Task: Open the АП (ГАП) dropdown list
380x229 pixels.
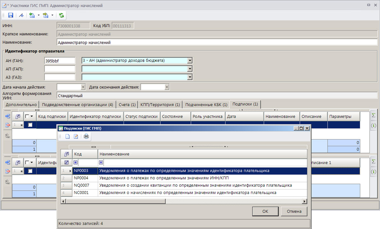Action: point(190,69)
